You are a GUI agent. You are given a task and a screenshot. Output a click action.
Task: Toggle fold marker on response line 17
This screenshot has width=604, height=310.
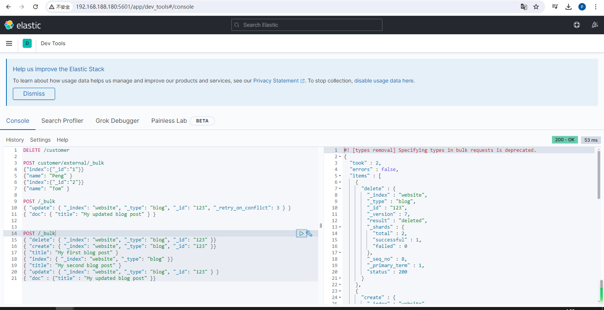340,253
